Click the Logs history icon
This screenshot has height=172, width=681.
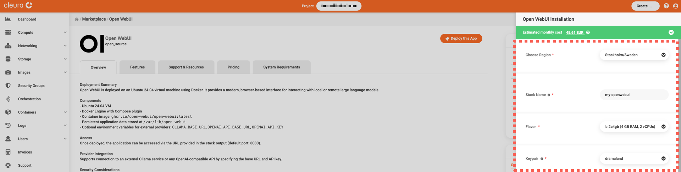pos(8,126)
